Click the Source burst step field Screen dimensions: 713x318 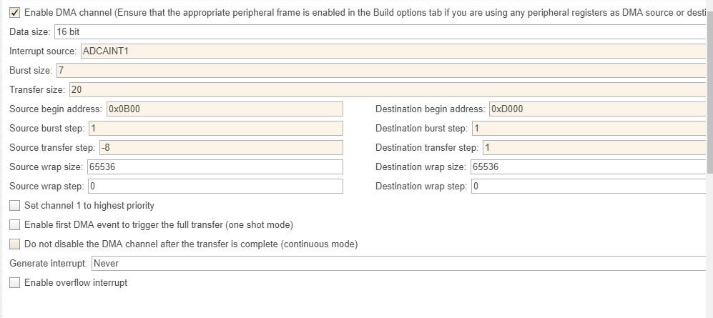tap(215, 129)
